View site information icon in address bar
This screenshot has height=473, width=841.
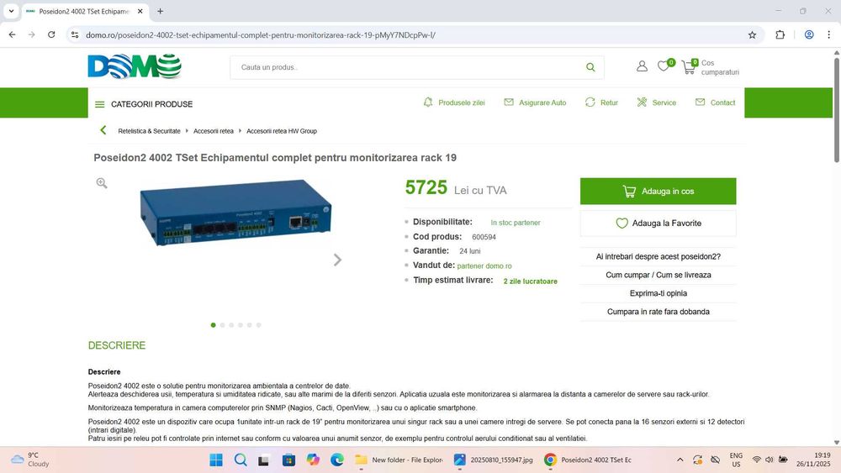pos(75,34)
